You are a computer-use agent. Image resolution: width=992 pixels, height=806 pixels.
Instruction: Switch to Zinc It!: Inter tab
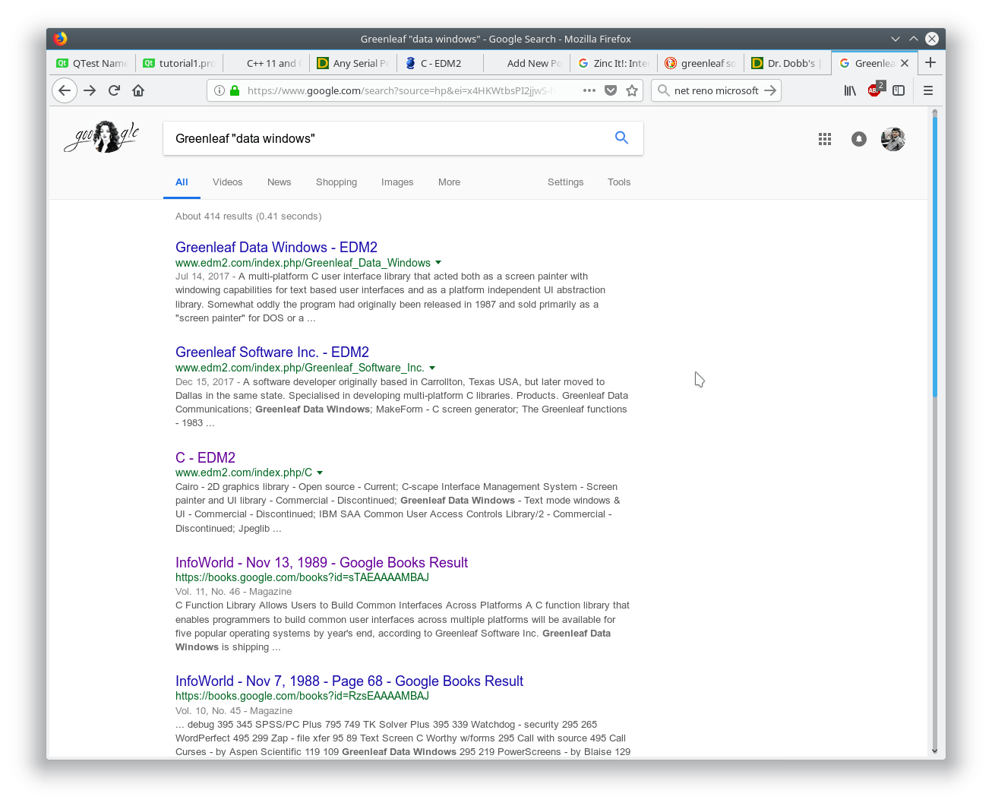tap(613, 63)
